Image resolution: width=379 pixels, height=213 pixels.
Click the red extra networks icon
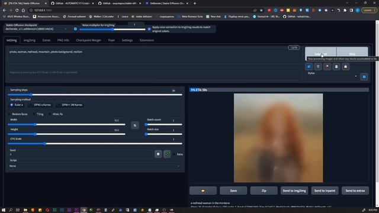327,67
